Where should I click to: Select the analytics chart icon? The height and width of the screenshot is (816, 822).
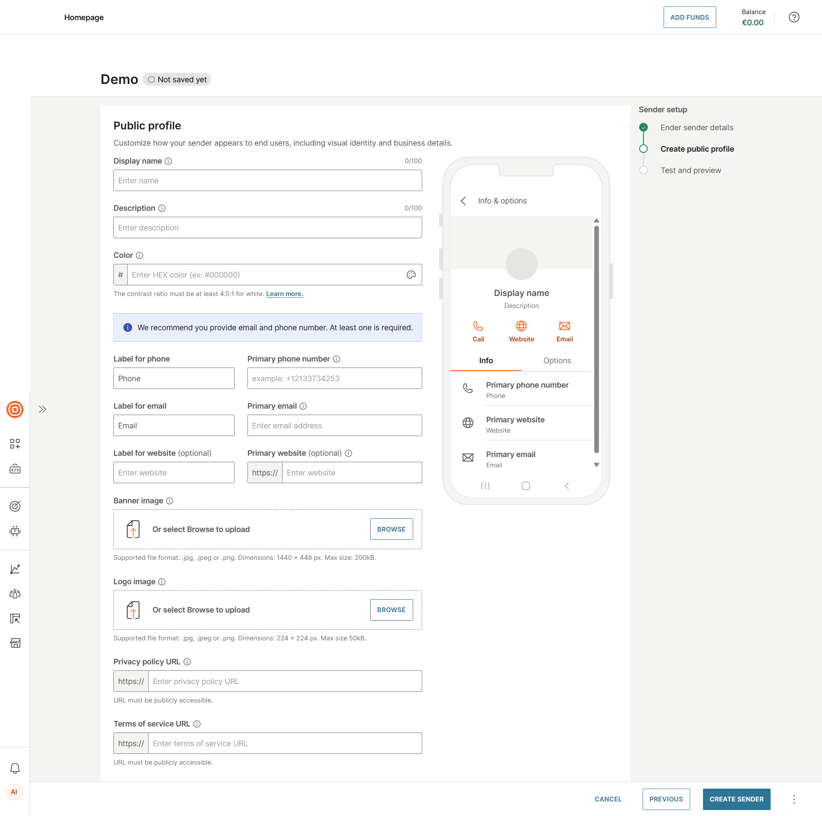click(x=15, y=569)
